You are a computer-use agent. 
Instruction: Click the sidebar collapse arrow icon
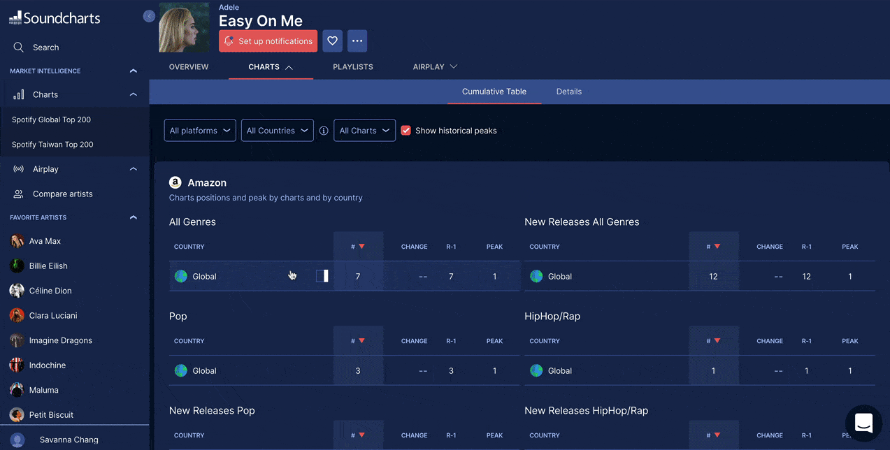click(149, 16)
